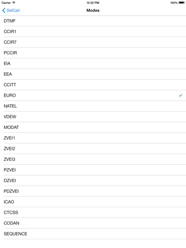Pick the PCCIR mode
Screen dimensions: 186x248
(93, 53)
